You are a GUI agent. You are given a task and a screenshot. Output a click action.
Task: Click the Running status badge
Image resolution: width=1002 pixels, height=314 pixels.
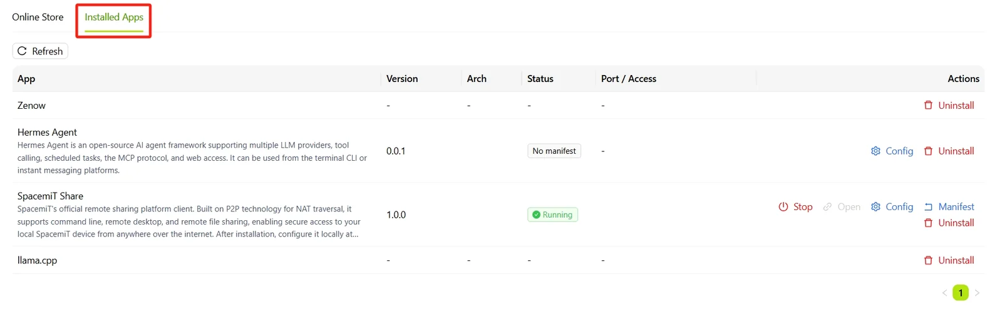pos(552,215)
